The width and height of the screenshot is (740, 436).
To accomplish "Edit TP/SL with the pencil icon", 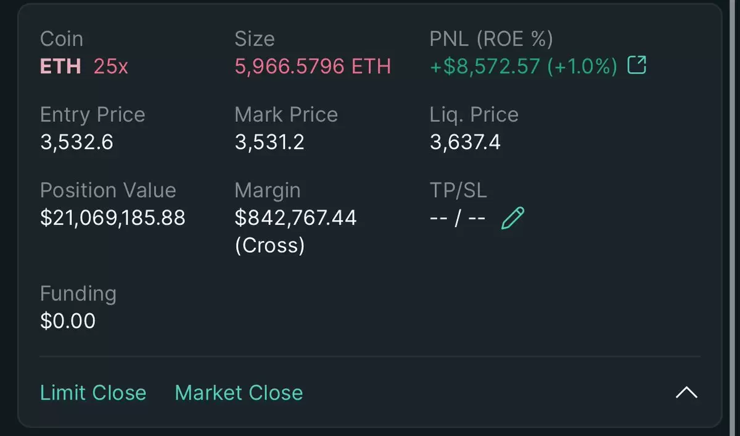I will [x=513, y=218].
